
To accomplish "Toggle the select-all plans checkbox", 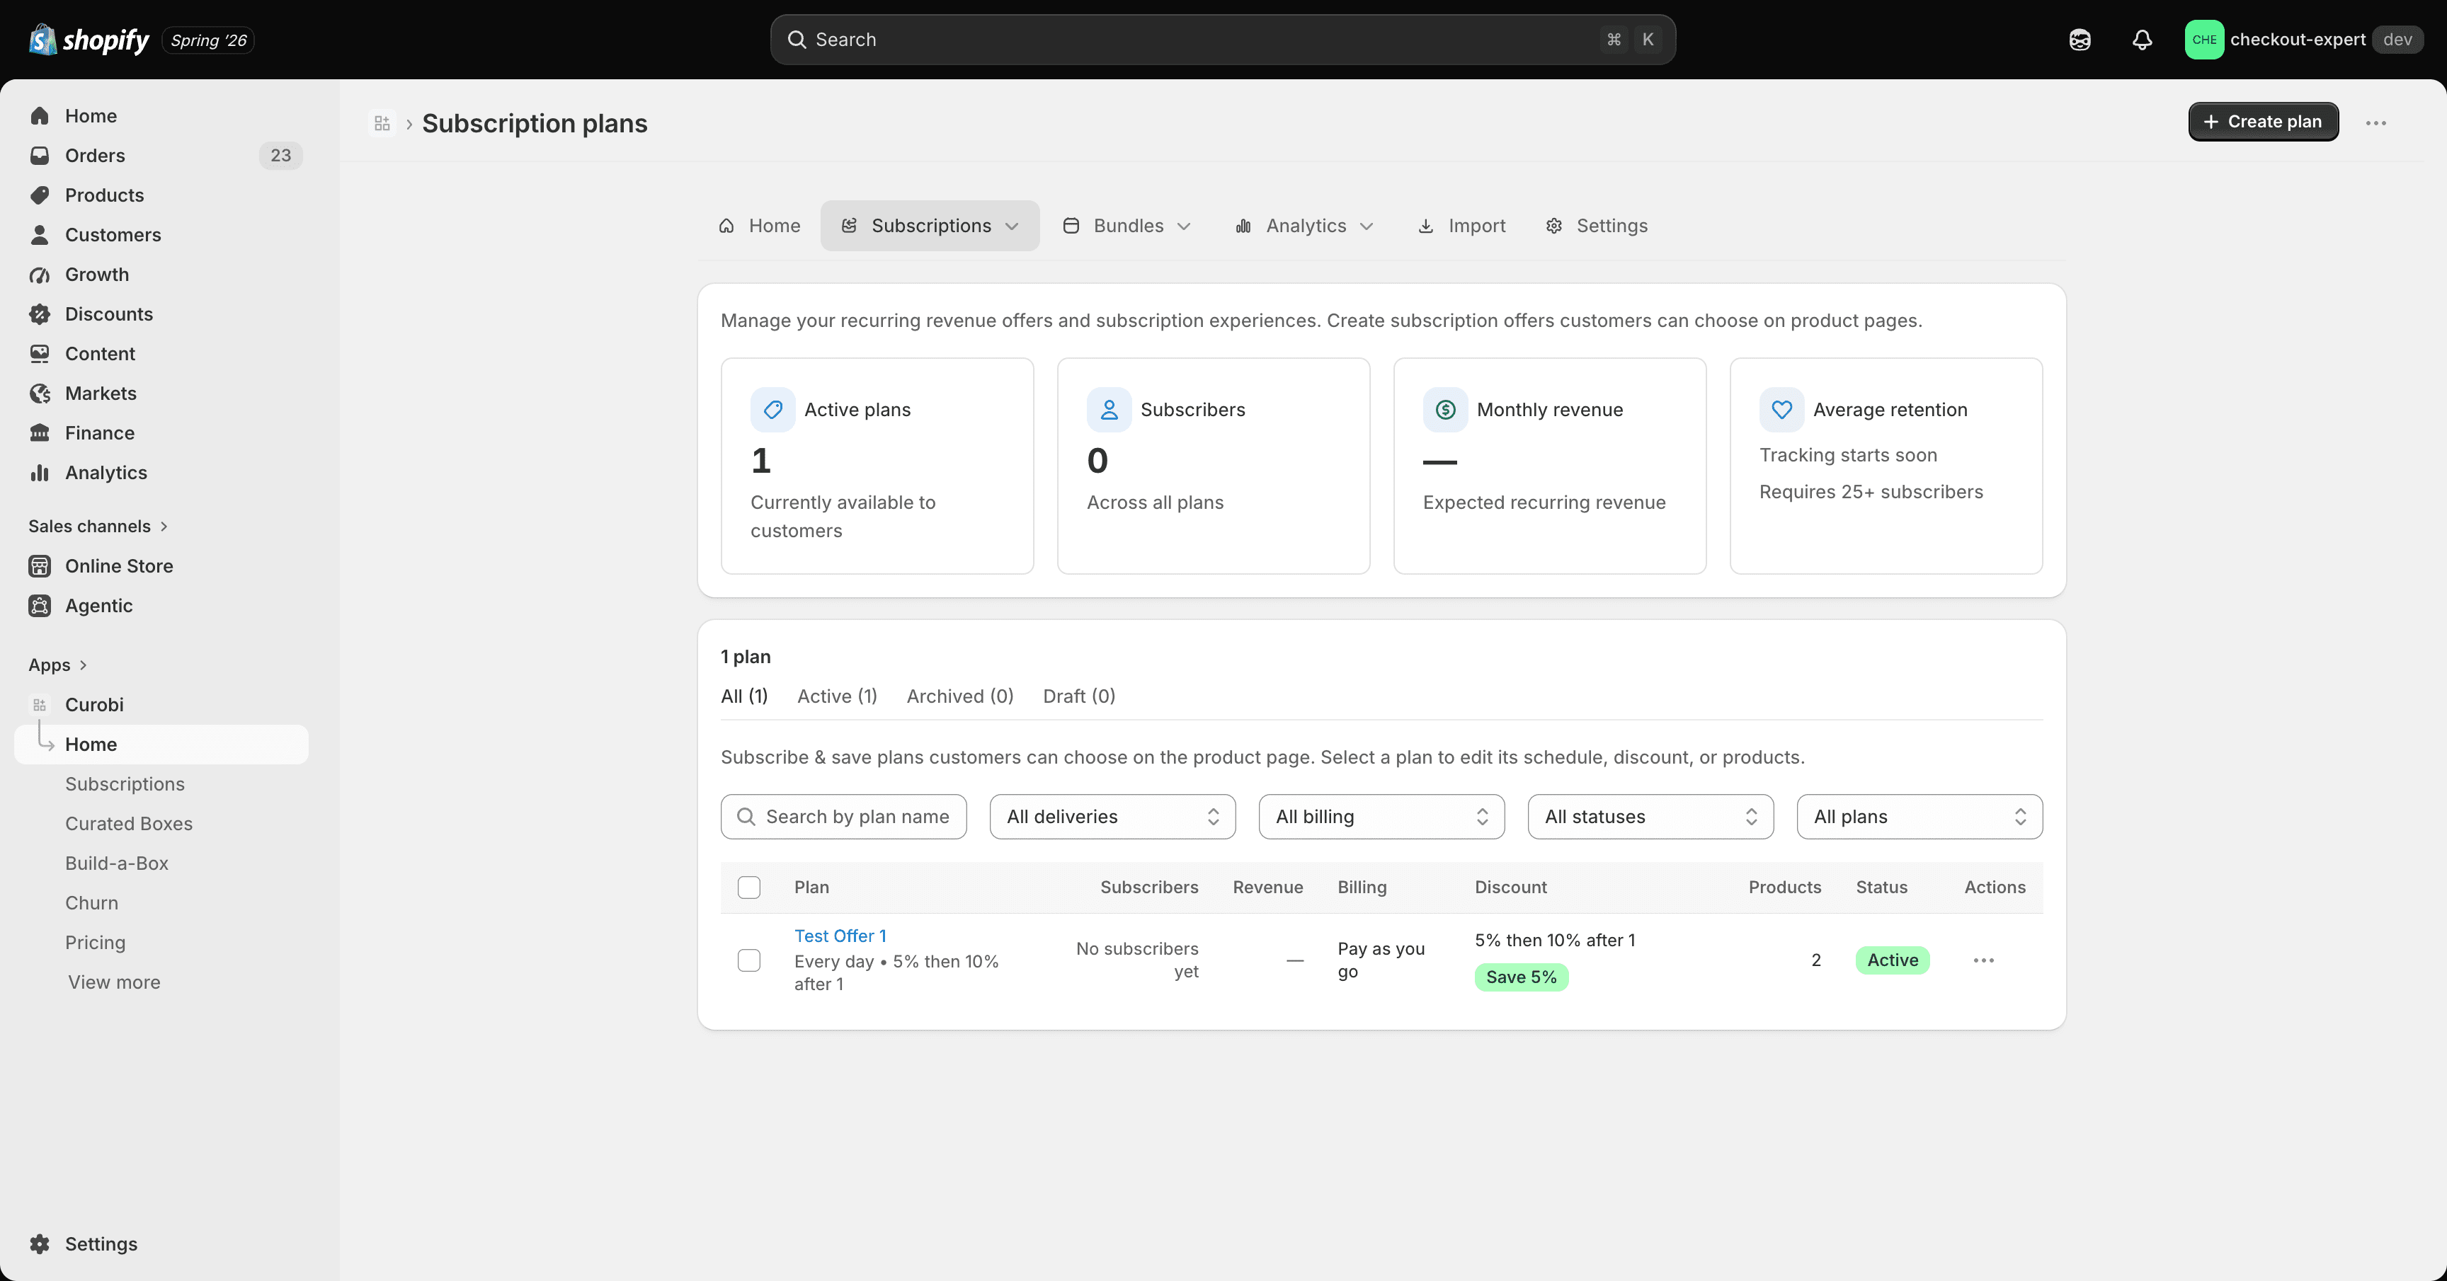I will [750, 888].
